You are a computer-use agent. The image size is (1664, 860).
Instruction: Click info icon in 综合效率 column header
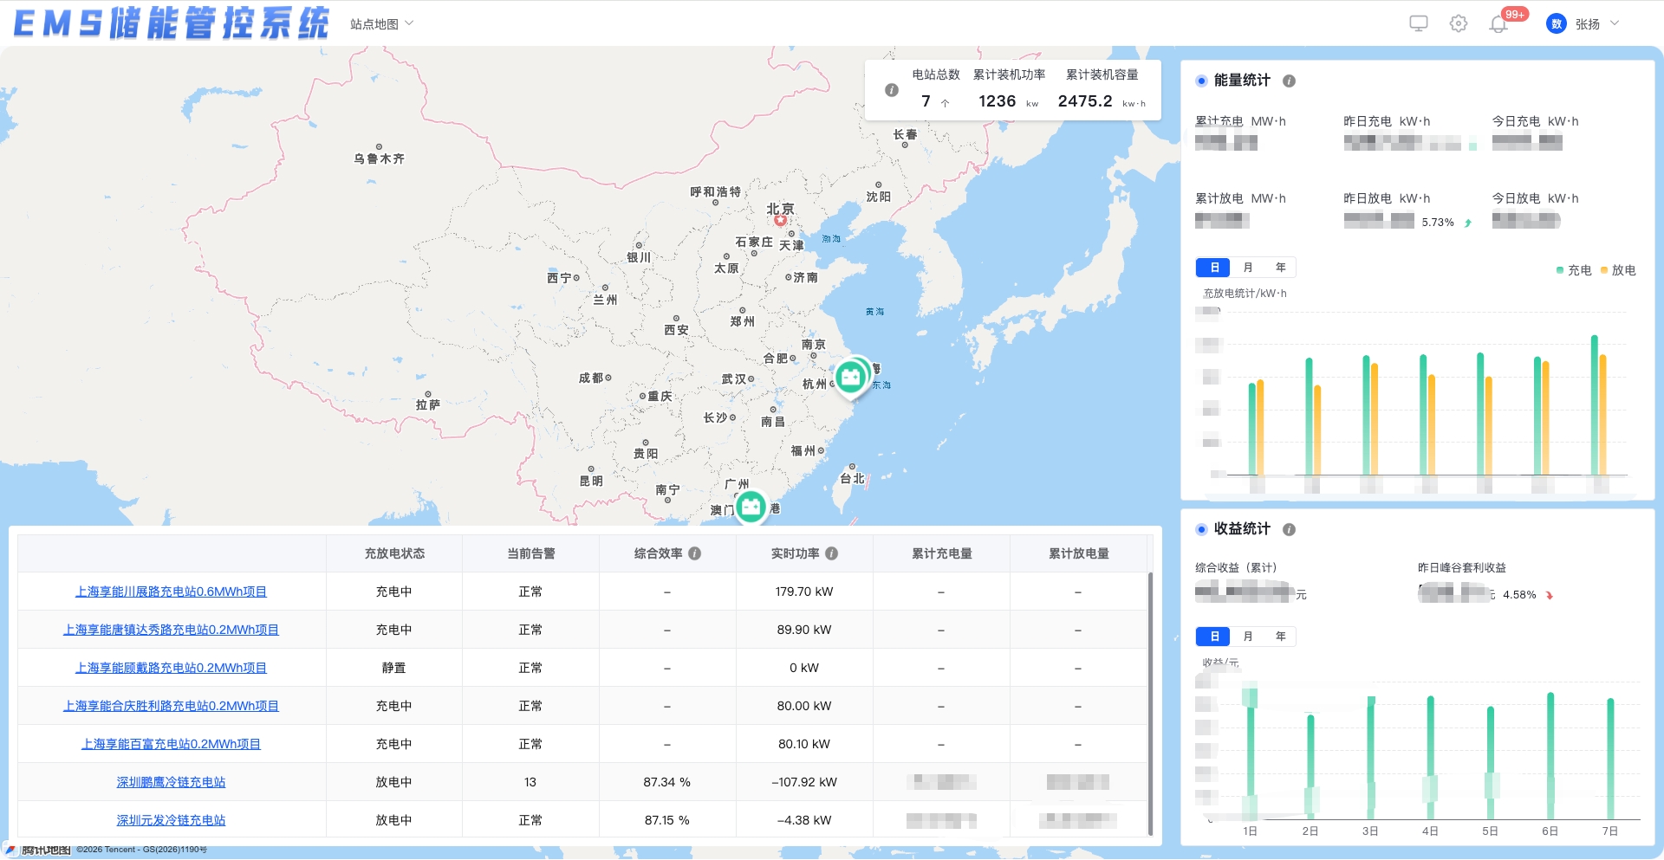694,553
